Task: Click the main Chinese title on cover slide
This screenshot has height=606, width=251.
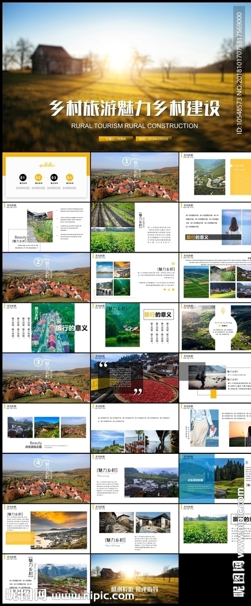Action: pos(135,109)
